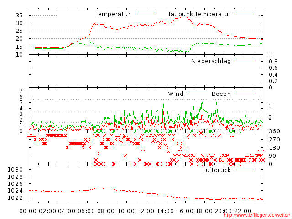This screenshot has width=292, height=219.
Task: Click the 0.8 precipitation axis label
Action: pyautogui.click(x=273, y=62)
